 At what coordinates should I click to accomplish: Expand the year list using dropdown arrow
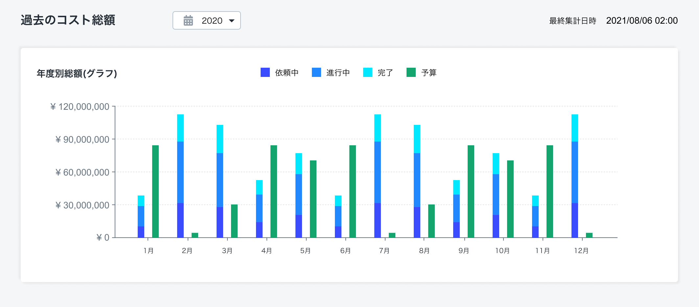[x=232, y=21]
